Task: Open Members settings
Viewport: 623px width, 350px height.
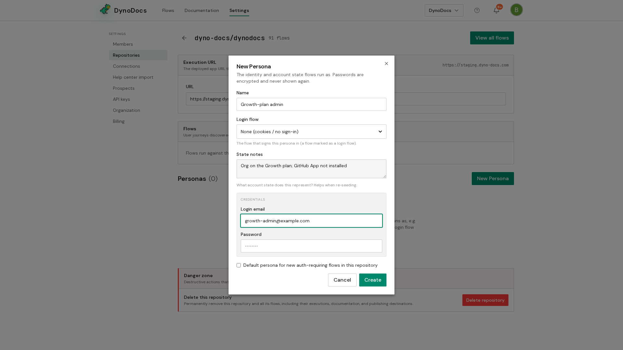Action: coord(138,44)
